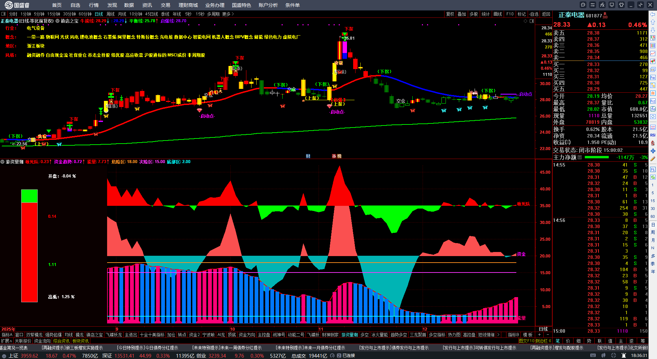This screenshot has height=359, width=657.
Task: Click the target crosshair icon in status bar
Action: [614, 356]
